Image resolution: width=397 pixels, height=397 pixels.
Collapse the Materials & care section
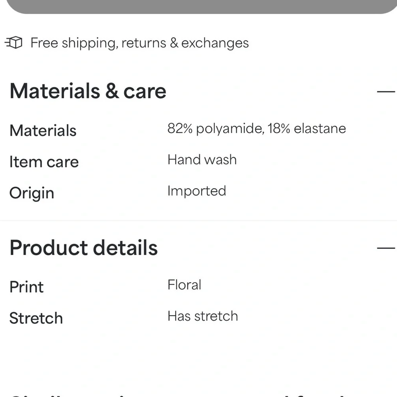[385, 92]
